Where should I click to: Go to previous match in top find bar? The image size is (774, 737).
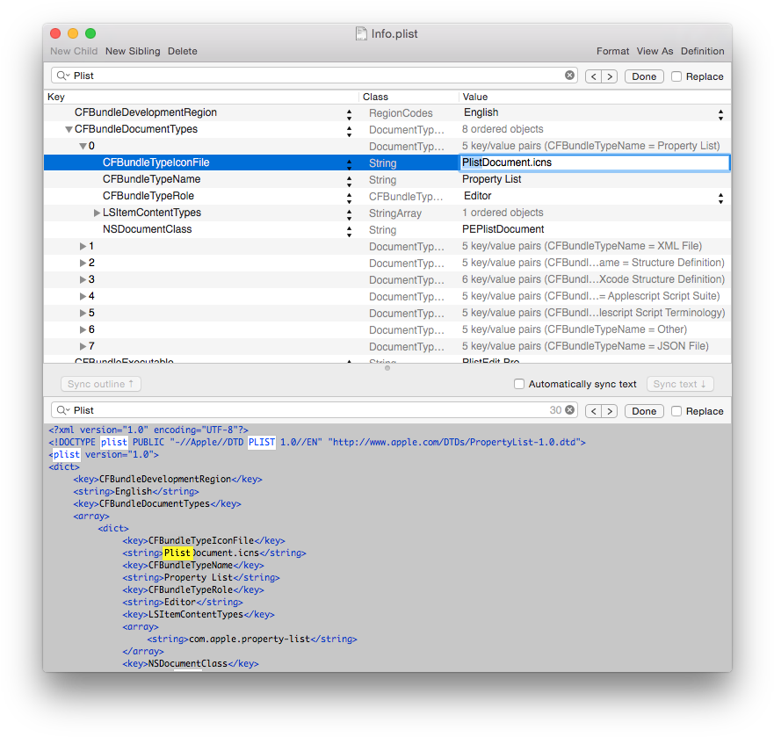tap(593, 76)
